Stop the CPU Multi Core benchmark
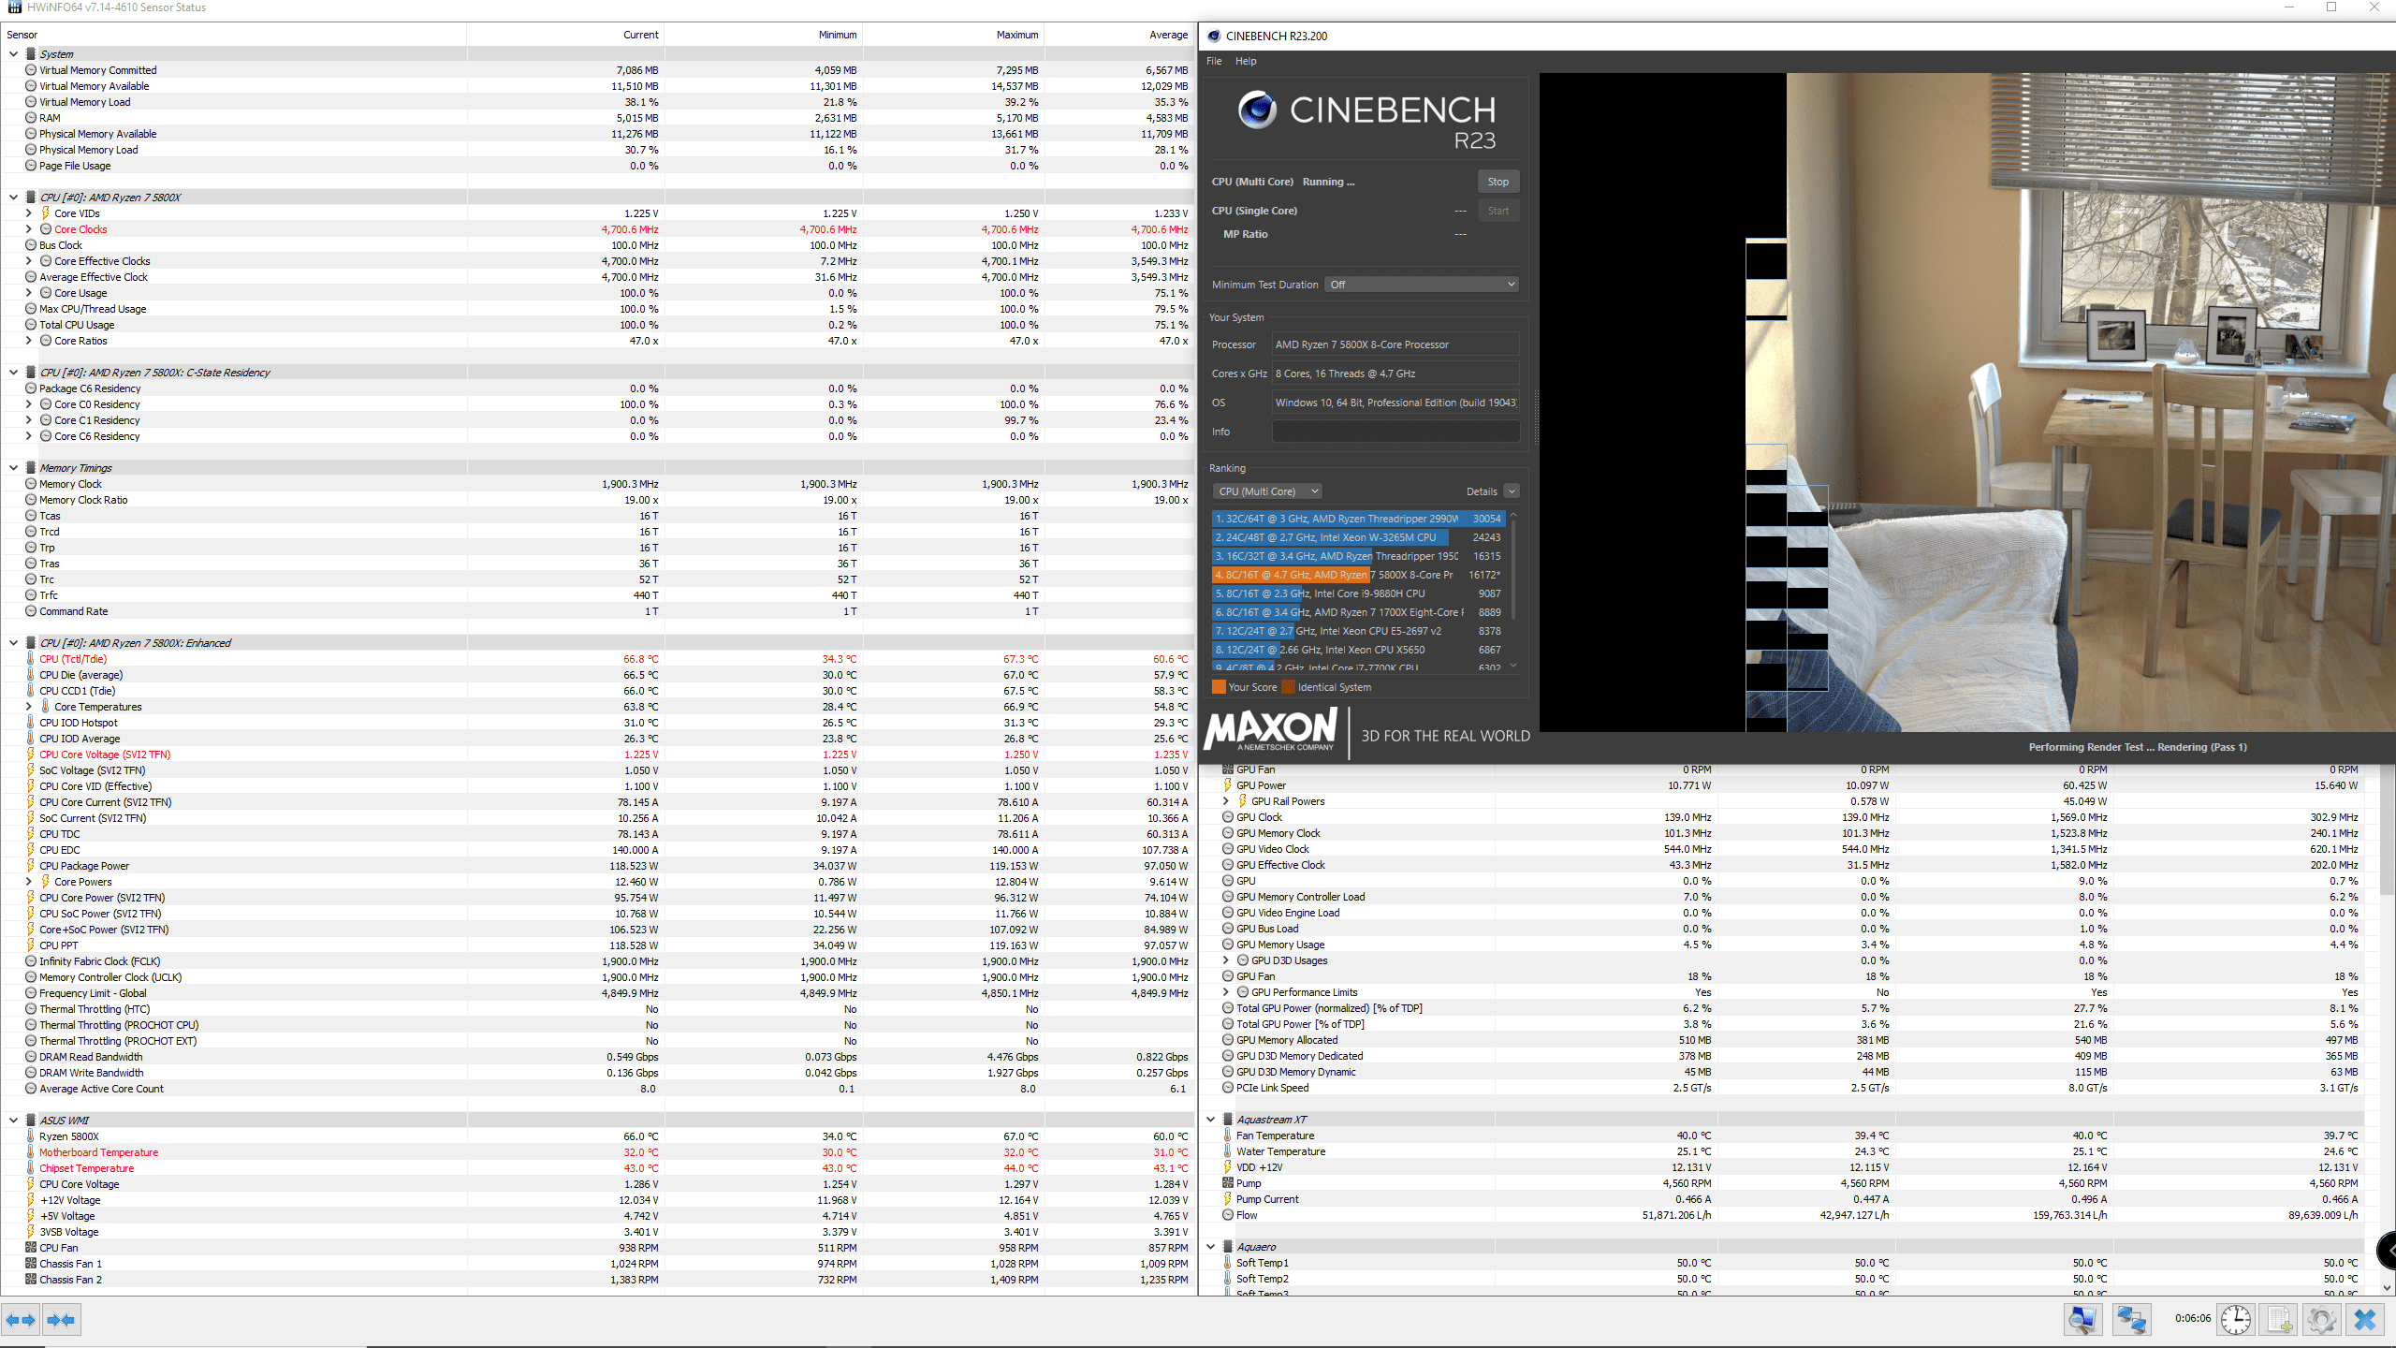 click(1497, 182)
